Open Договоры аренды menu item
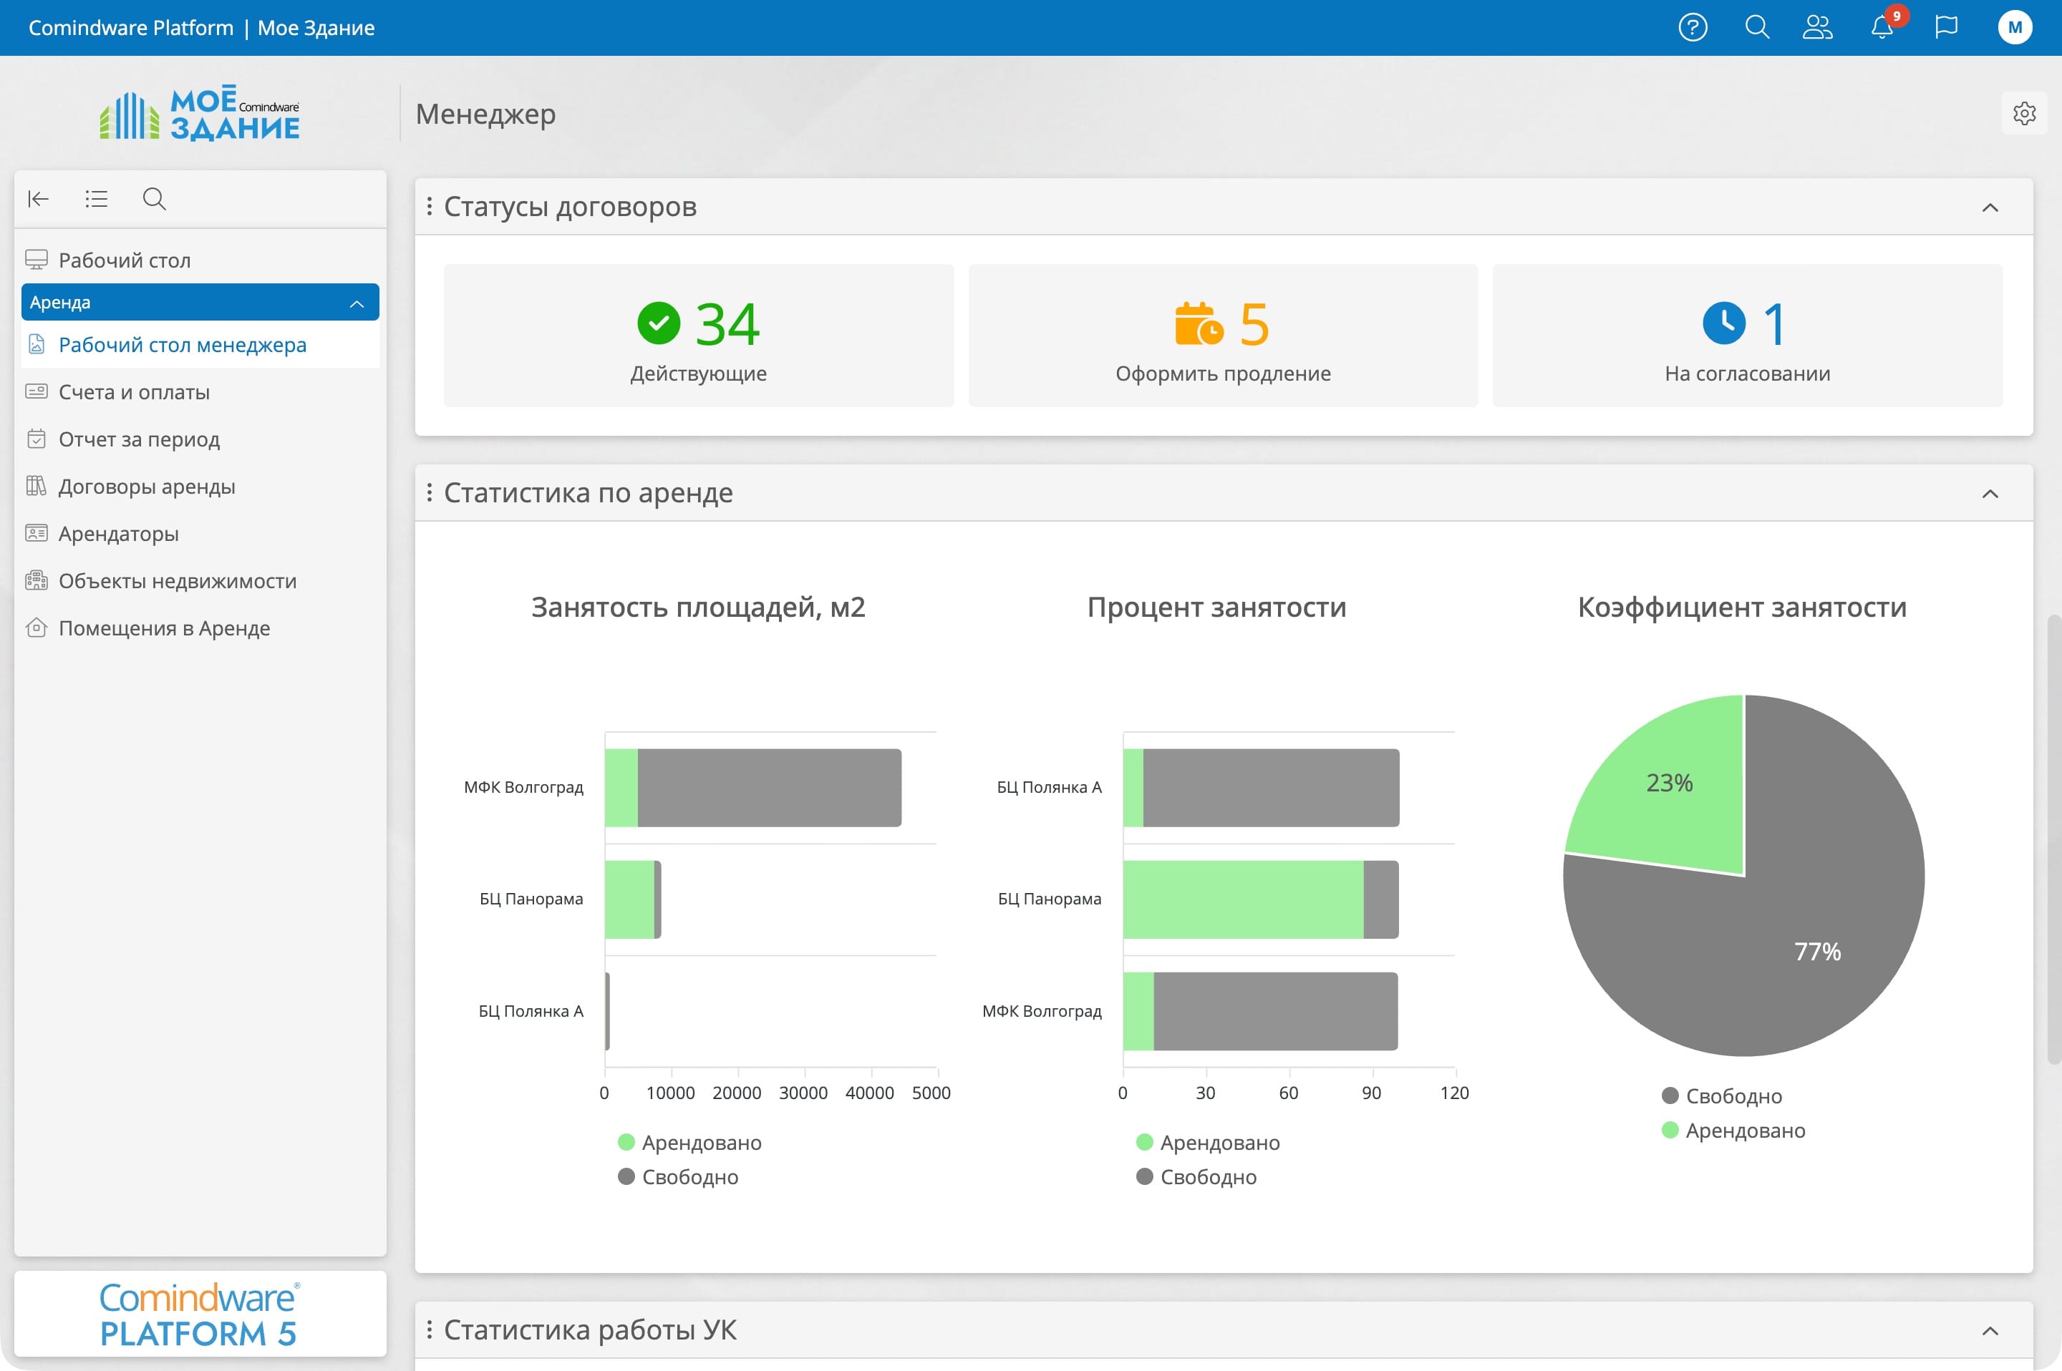 point(146,486)
